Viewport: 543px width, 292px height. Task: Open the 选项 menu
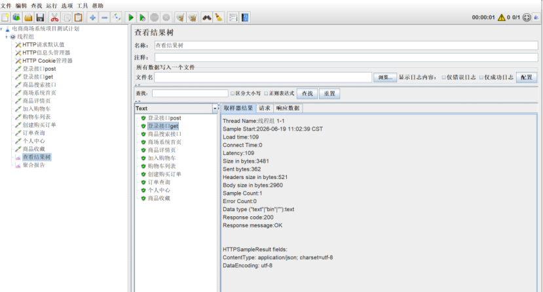(67, 6)
